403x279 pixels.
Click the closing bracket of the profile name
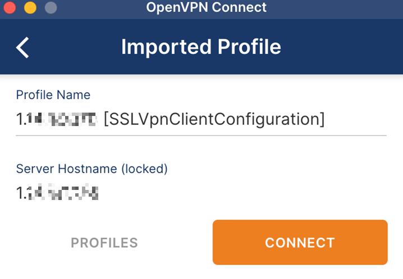click(322, 119)
